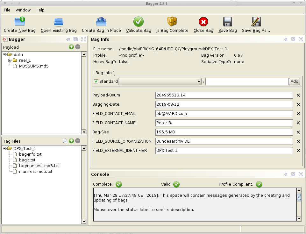The image size is (306, 234).
Task: Add payload with green plus icon
Action: [x=71, y=47]
